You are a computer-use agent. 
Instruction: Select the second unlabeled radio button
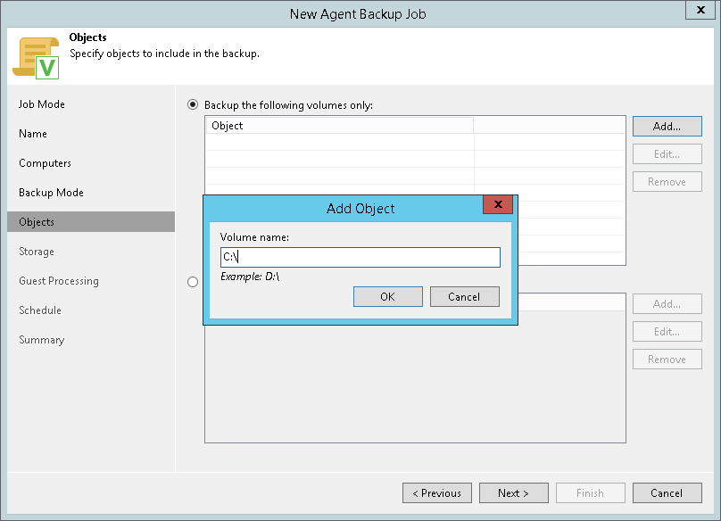193,282
